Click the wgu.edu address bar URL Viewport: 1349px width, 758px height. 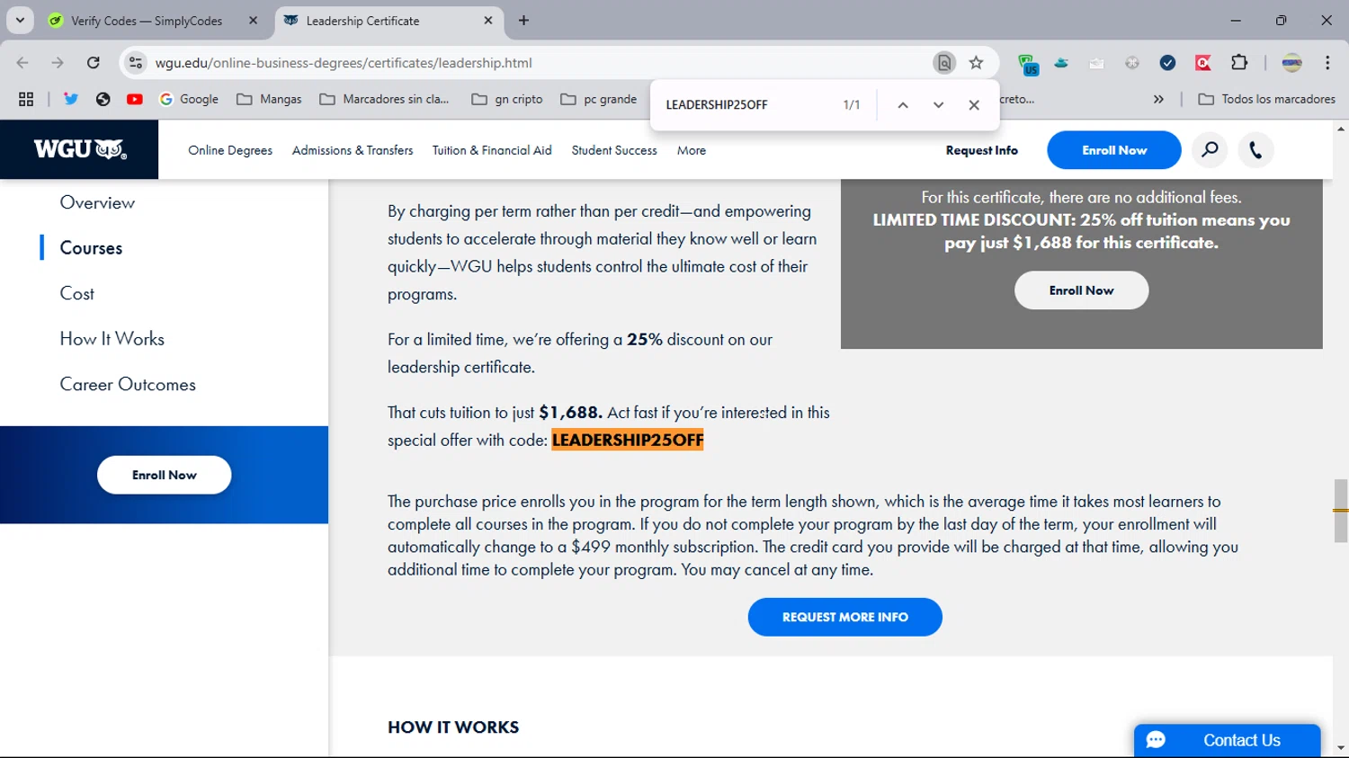pyautogui.click(x=344, y=63)
